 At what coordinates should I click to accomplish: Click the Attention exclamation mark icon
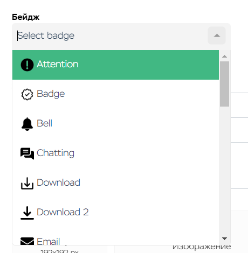27,65
